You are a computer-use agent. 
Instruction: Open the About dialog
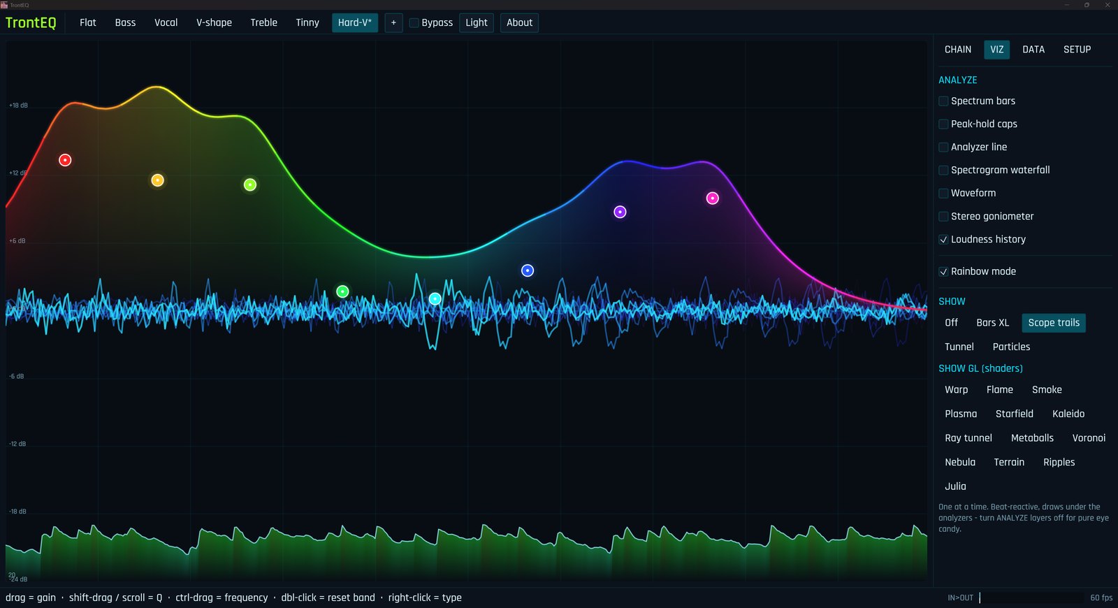coord(519,22)
